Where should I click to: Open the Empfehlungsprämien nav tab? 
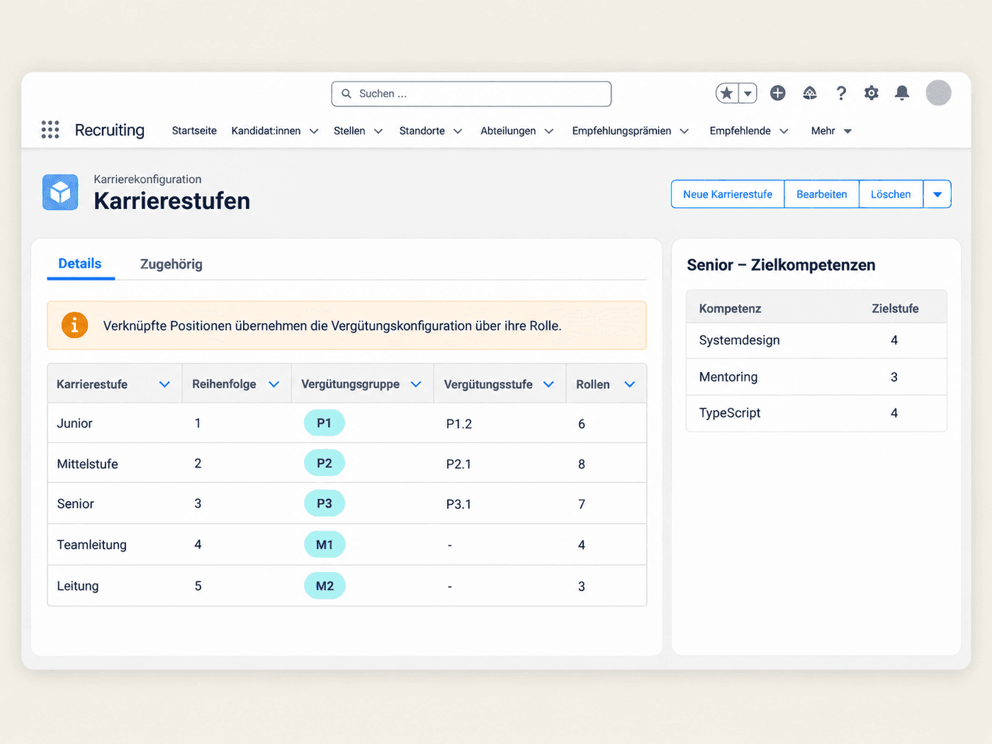pos(621,130)
